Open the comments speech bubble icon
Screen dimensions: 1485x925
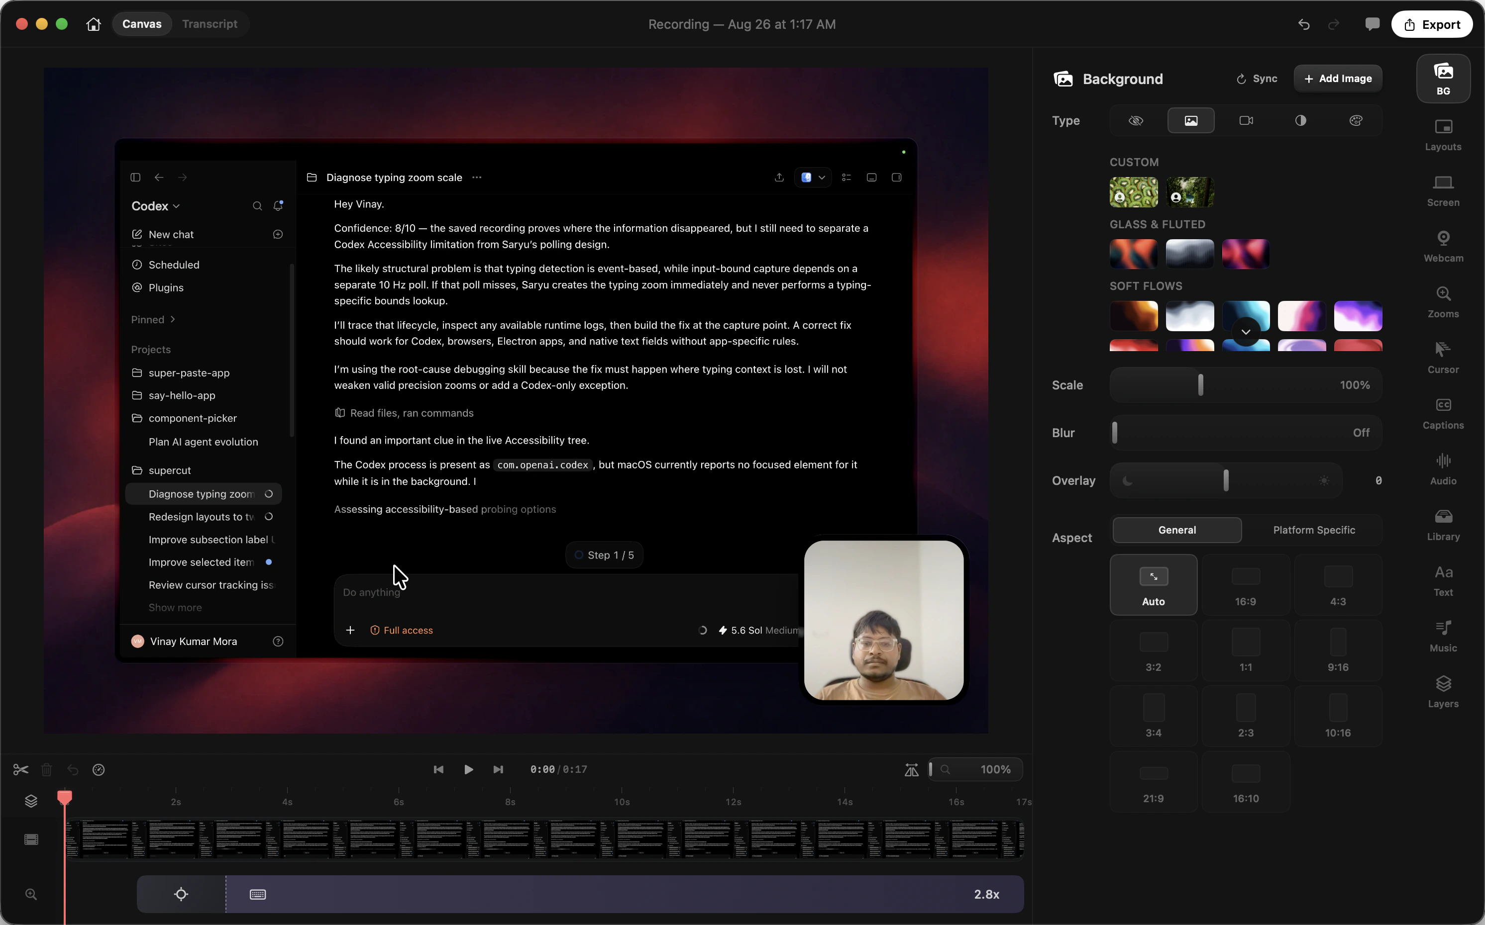pos(1372,24)
